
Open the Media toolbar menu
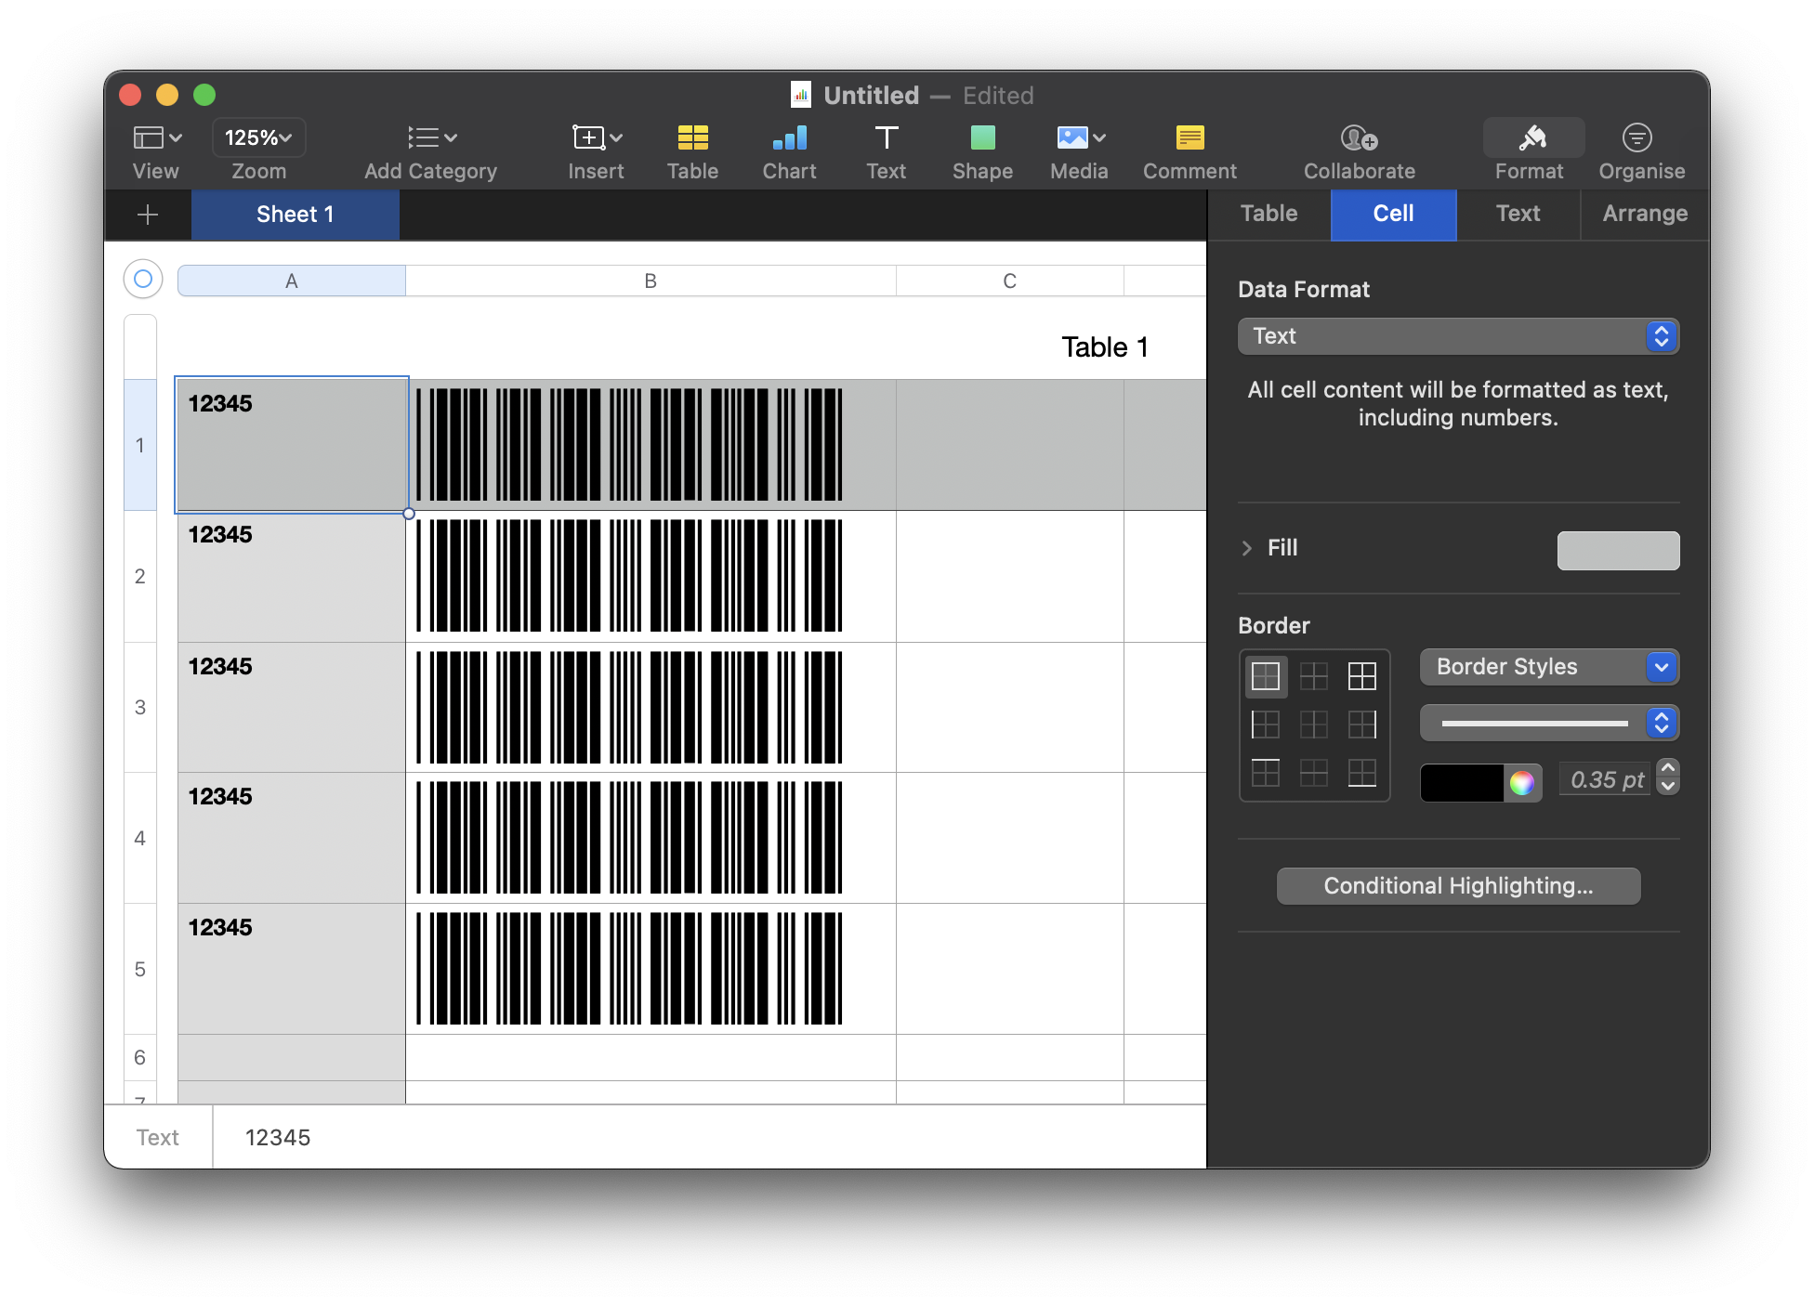1080,138
